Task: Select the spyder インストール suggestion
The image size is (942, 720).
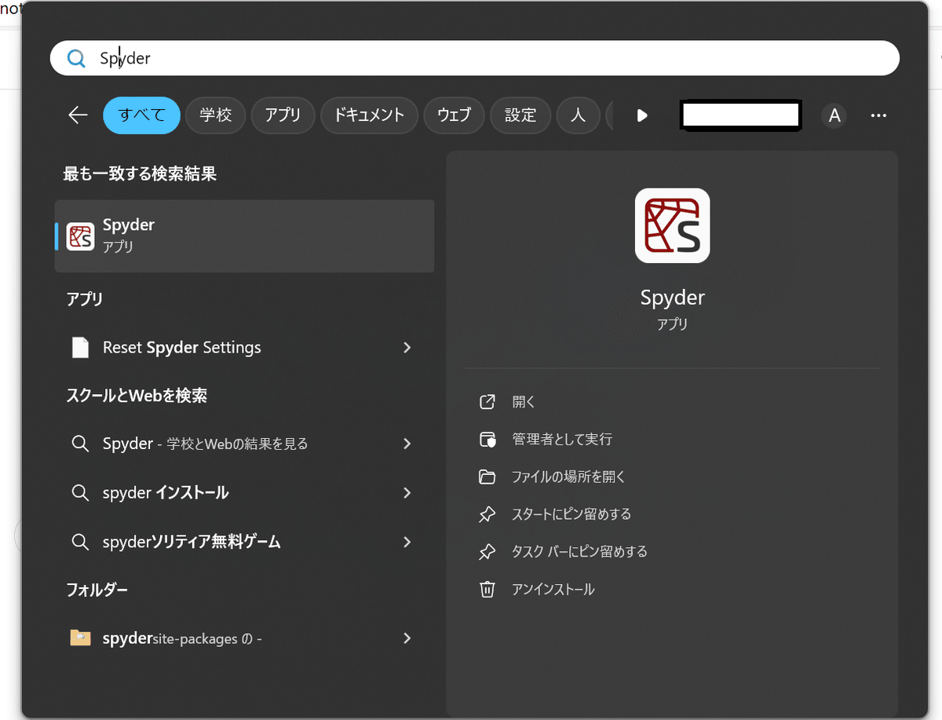Action: (x=244, y=493)
